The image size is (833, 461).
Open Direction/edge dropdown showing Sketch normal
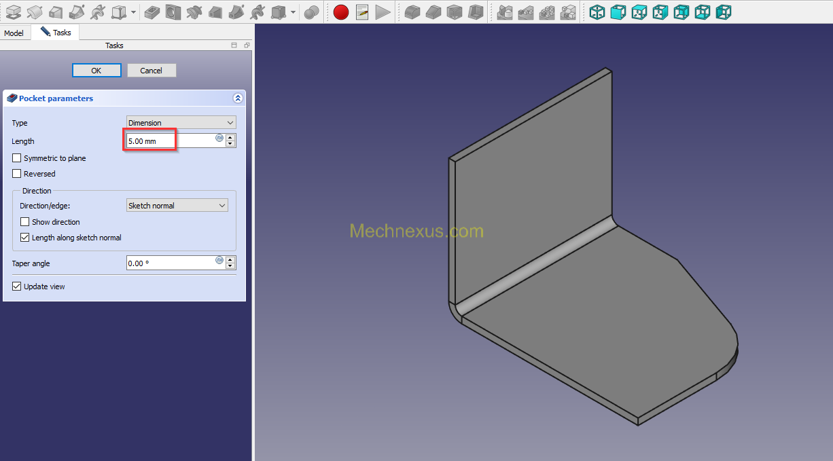pyautogui.click(x=177, y=205)
